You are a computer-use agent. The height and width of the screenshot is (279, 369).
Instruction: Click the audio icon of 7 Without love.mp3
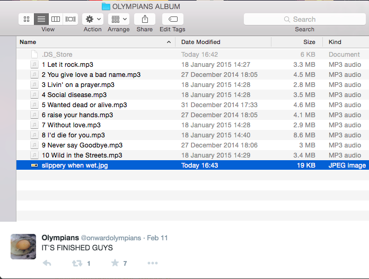tap(34, 125)
